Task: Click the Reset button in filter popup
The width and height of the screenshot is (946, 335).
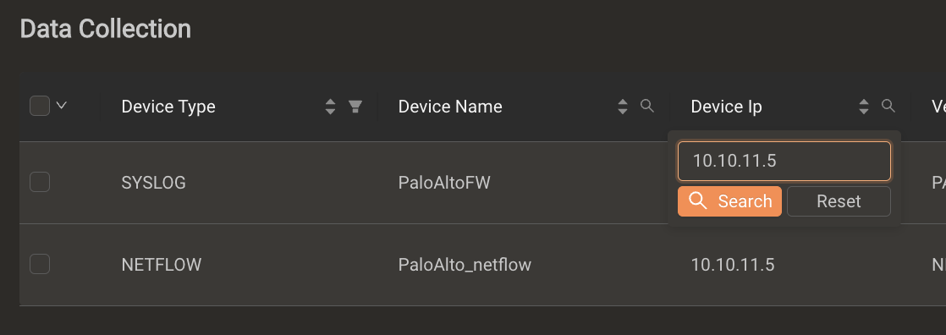Action: point(839,201)
